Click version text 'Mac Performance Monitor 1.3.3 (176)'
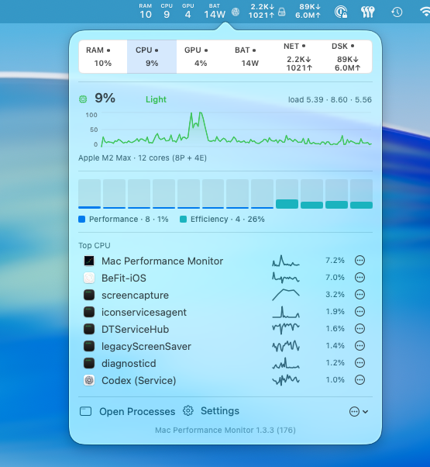 click(225, 430)
